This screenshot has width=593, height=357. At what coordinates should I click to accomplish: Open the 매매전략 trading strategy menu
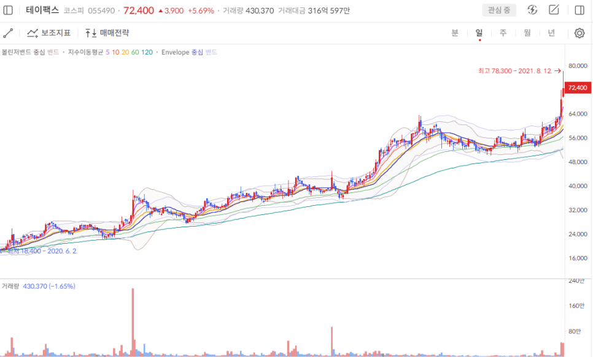pyautogui.click(x=107, y=33)
